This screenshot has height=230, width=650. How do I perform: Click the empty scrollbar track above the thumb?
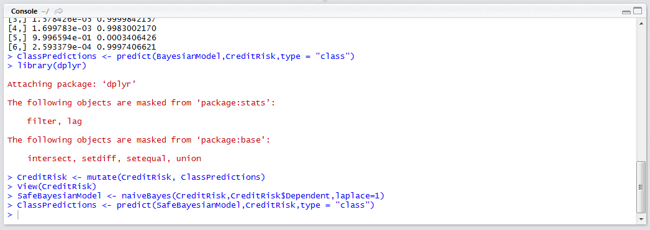[x=641, y=95]
